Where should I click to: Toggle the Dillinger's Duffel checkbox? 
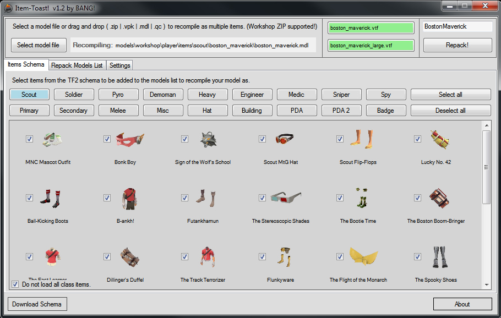point(107,257)
